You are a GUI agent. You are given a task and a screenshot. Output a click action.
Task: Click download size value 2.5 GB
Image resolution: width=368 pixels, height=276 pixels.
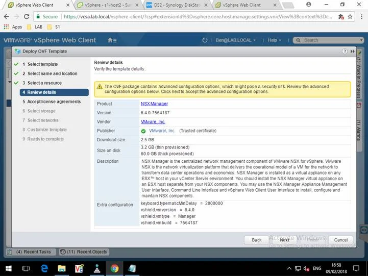pos(148,139)
